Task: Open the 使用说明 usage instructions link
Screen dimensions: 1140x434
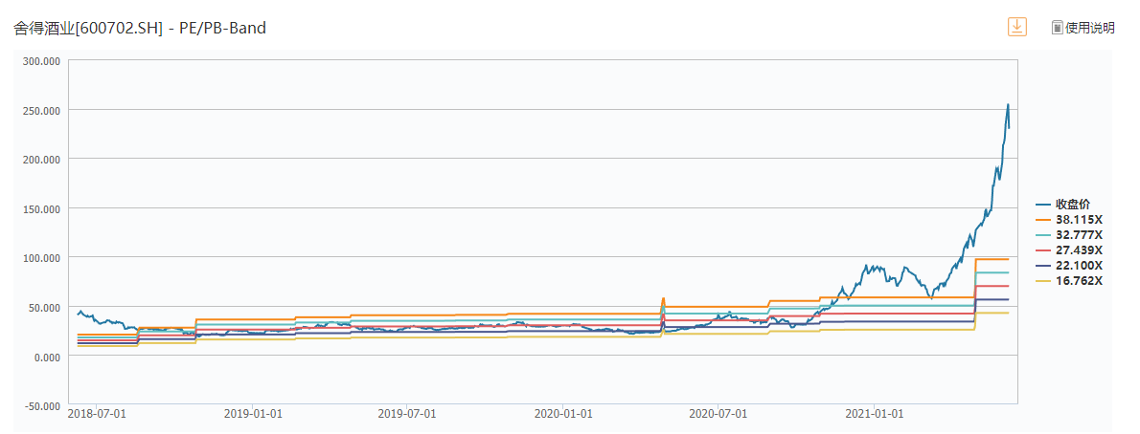Action: [x=1090, y=28]
